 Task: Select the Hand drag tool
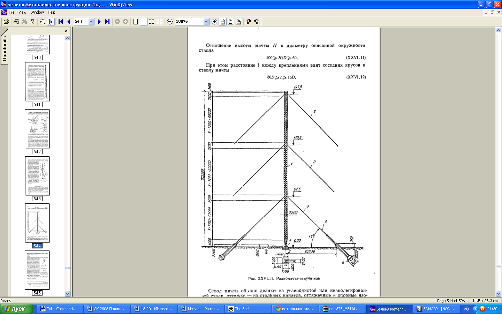43,22
